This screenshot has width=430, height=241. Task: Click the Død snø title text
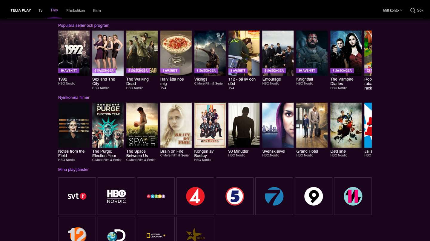(338, 151)
